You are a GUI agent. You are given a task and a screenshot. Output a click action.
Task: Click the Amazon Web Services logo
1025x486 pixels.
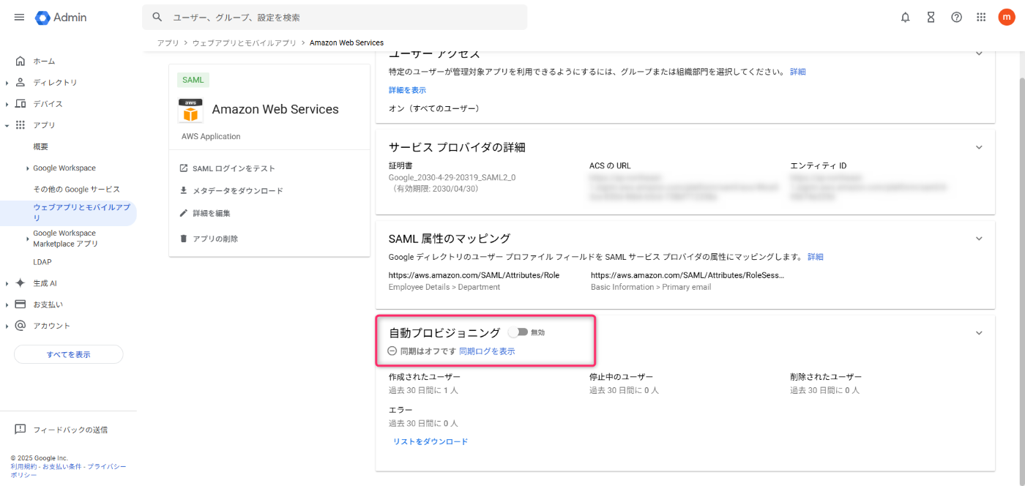191,111
